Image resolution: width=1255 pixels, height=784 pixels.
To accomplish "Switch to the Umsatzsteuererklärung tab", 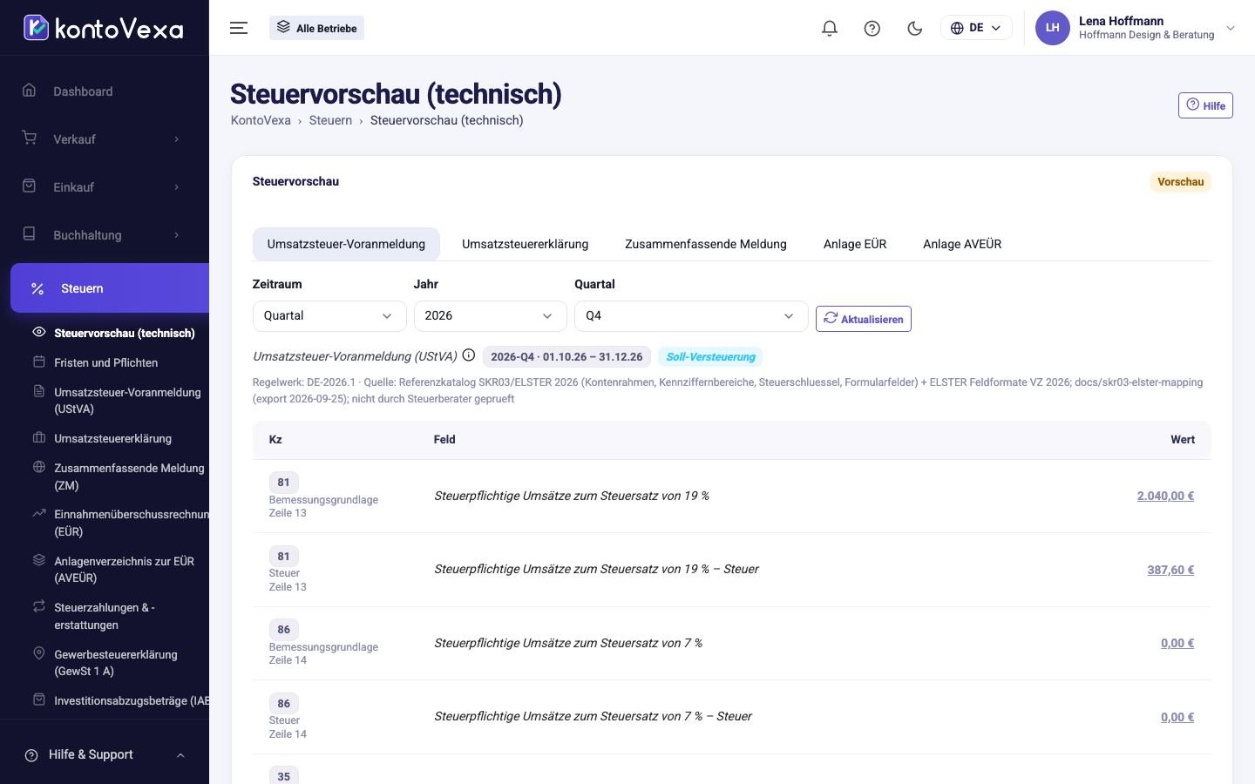I will click(x=525, y=244).
